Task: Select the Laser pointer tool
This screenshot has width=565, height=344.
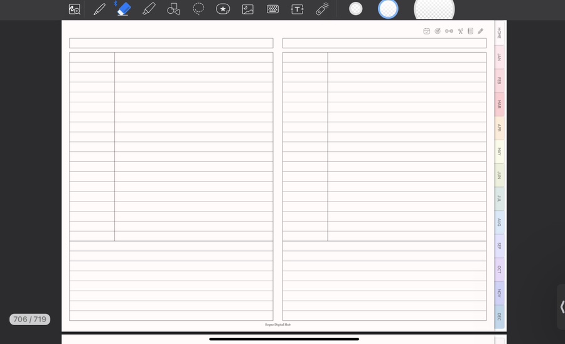Action: click(322, 9)
